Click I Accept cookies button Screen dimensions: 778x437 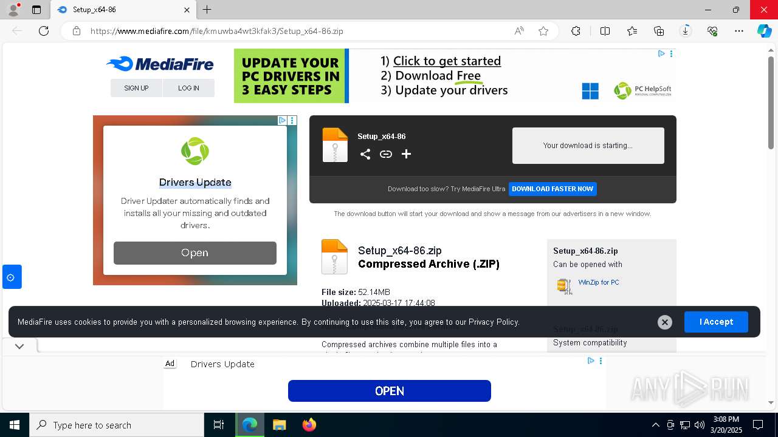716,322
